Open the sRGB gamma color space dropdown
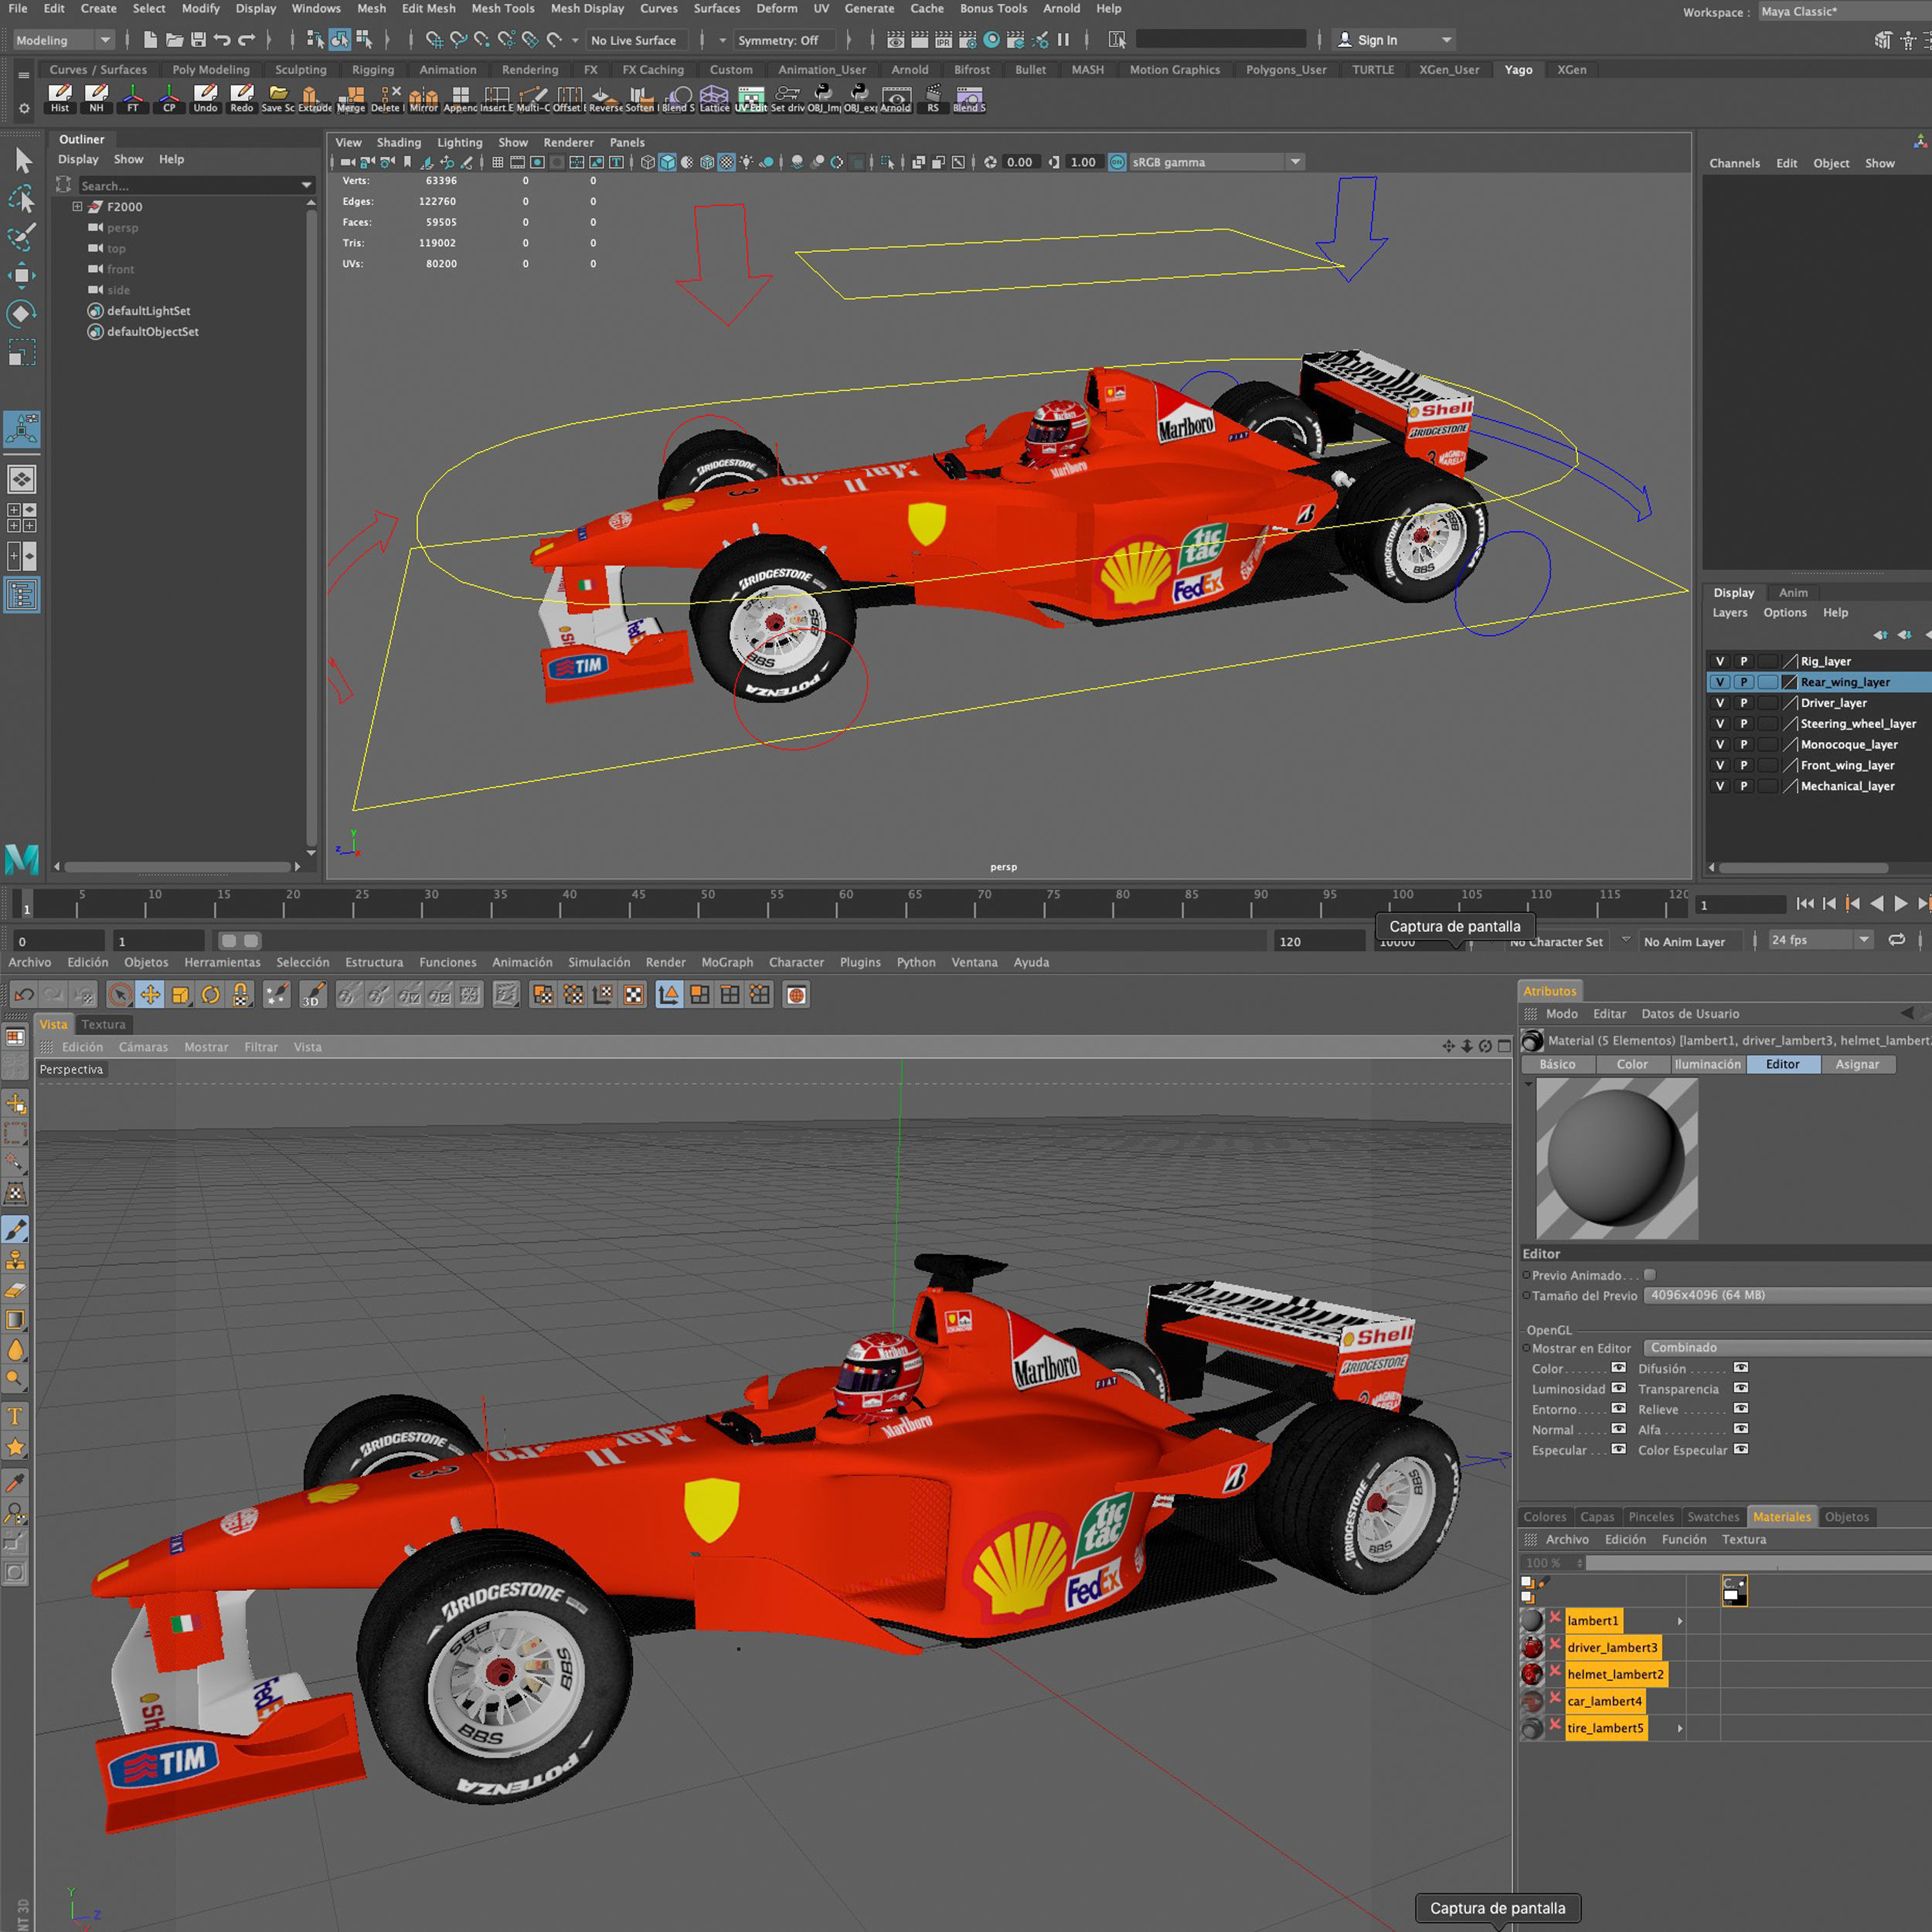The width and height of the screenshot is (1932, 1932). [1217, 162]
